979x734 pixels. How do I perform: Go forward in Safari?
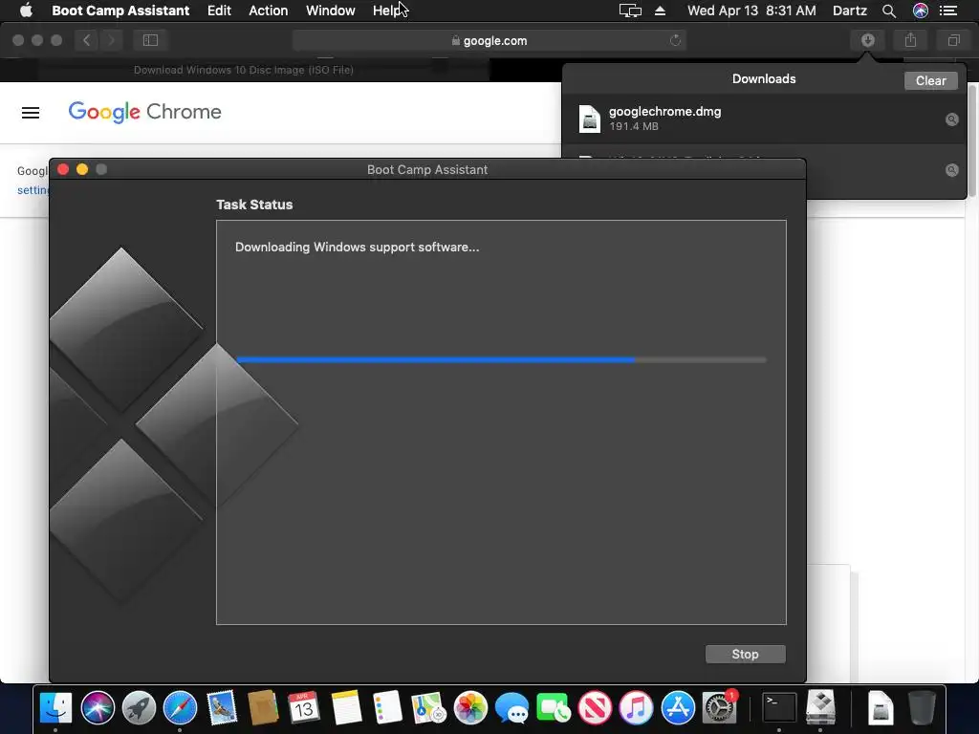[x=111, y=40]
